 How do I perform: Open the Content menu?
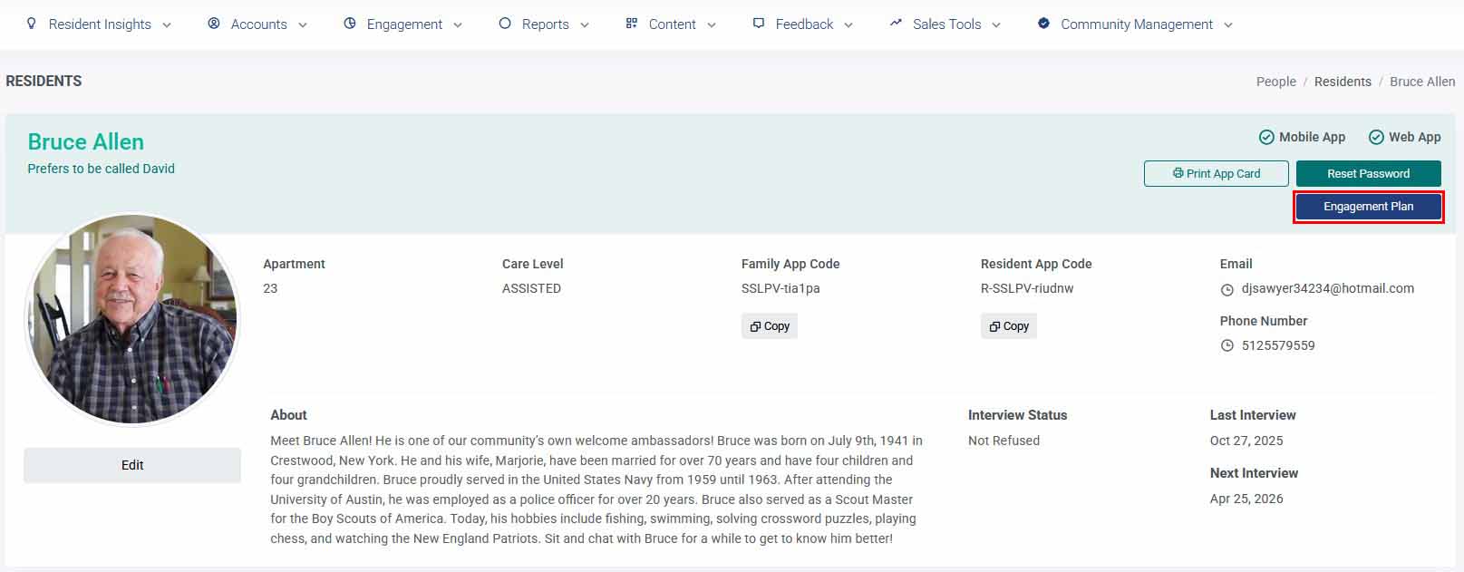coord(671,24)
